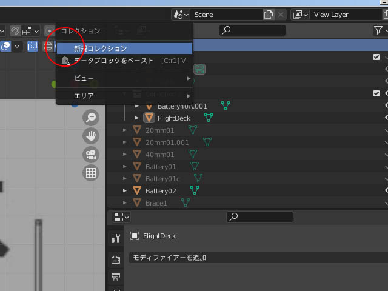The width and height of the screenshot is (388, 291).
Task: Click the 20mm01 orange object icon
Action: pyautogui.click(x=137, y=130)
